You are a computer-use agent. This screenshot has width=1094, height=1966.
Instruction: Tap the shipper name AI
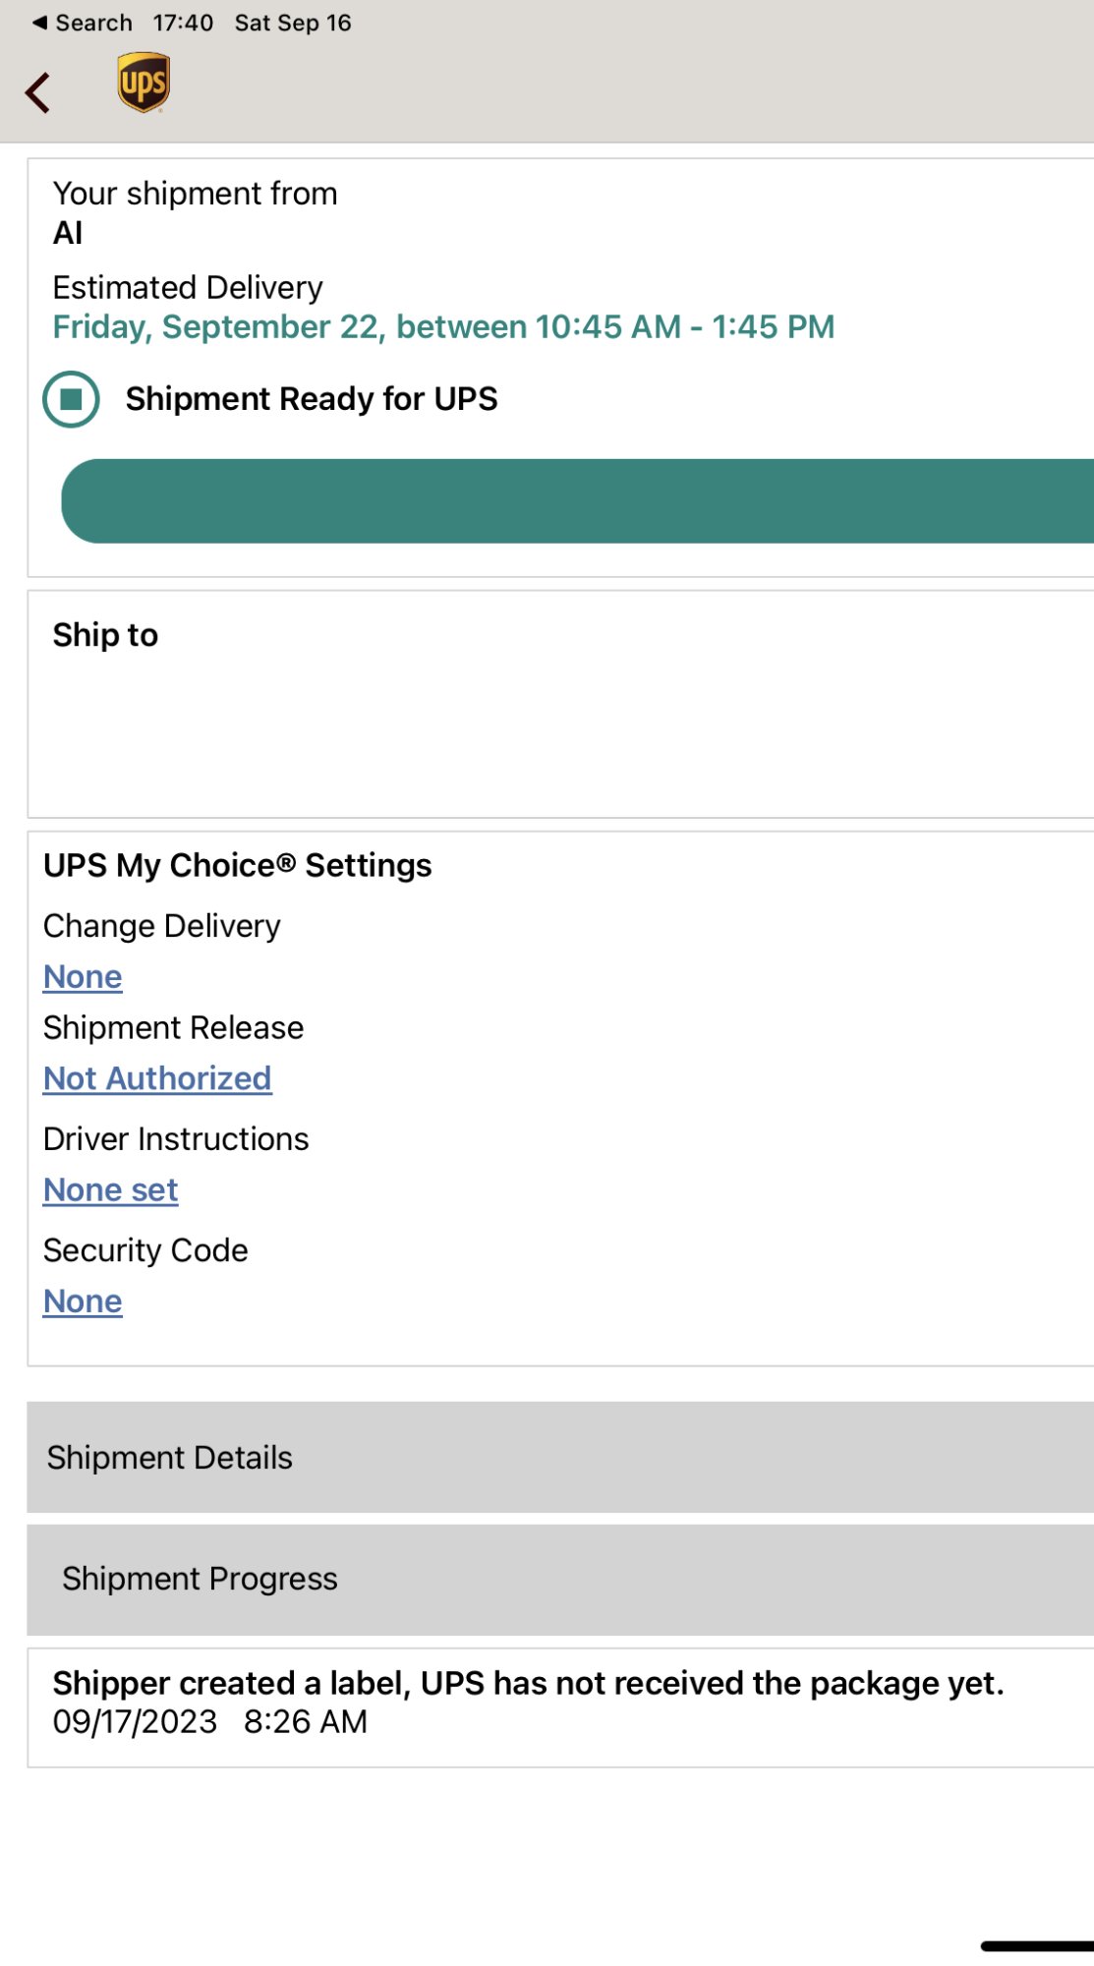tap(68, 233)
